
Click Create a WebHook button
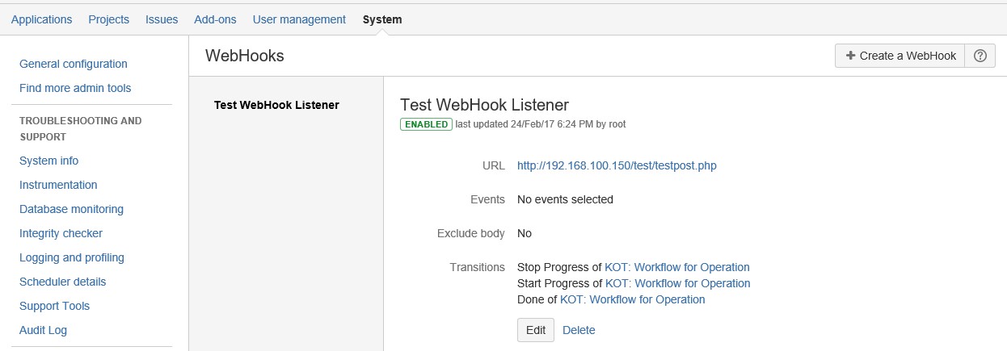tap(900, 56)
